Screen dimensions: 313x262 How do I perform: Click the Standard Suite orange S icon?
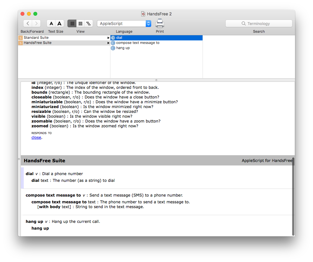tap(20, 38)
